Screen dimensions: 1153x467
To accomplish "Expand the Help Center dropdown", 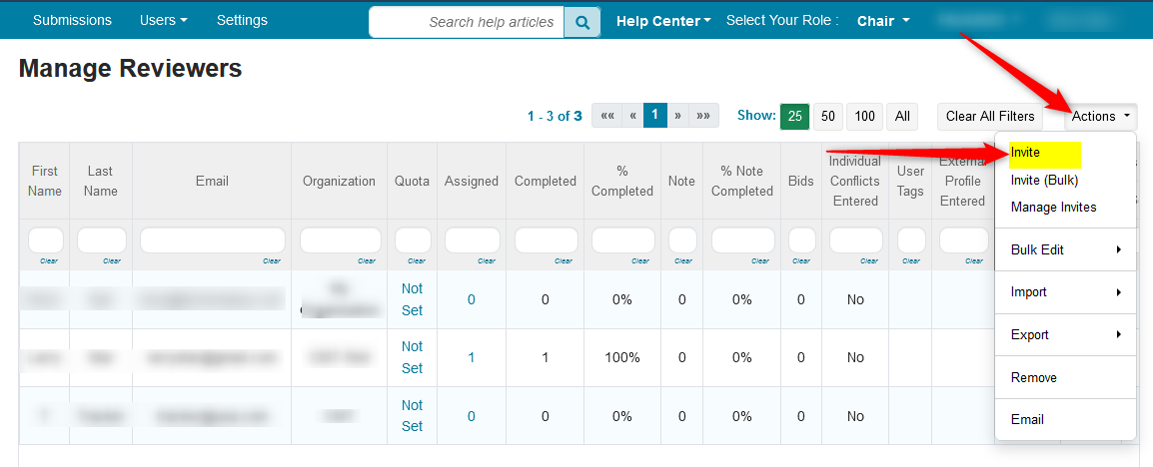I will coord(663,21).
